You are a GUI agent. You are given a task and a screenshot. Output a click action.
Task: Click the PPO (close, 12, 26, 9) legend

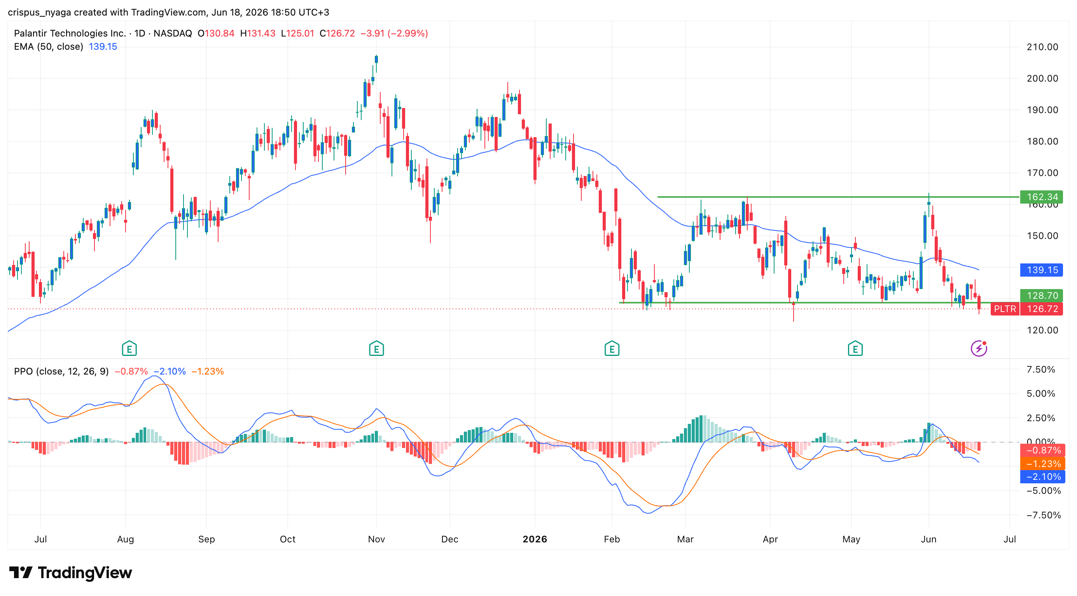61,371
